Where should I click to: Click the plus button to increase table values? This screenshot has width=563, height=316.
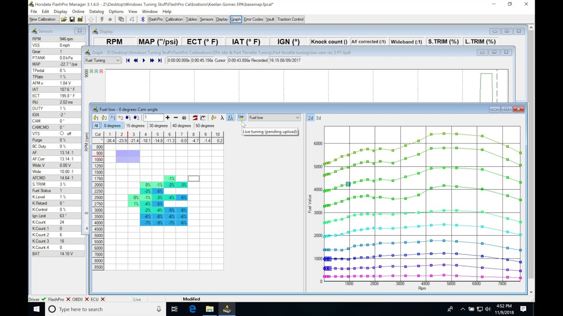click(x=168, y=118)
